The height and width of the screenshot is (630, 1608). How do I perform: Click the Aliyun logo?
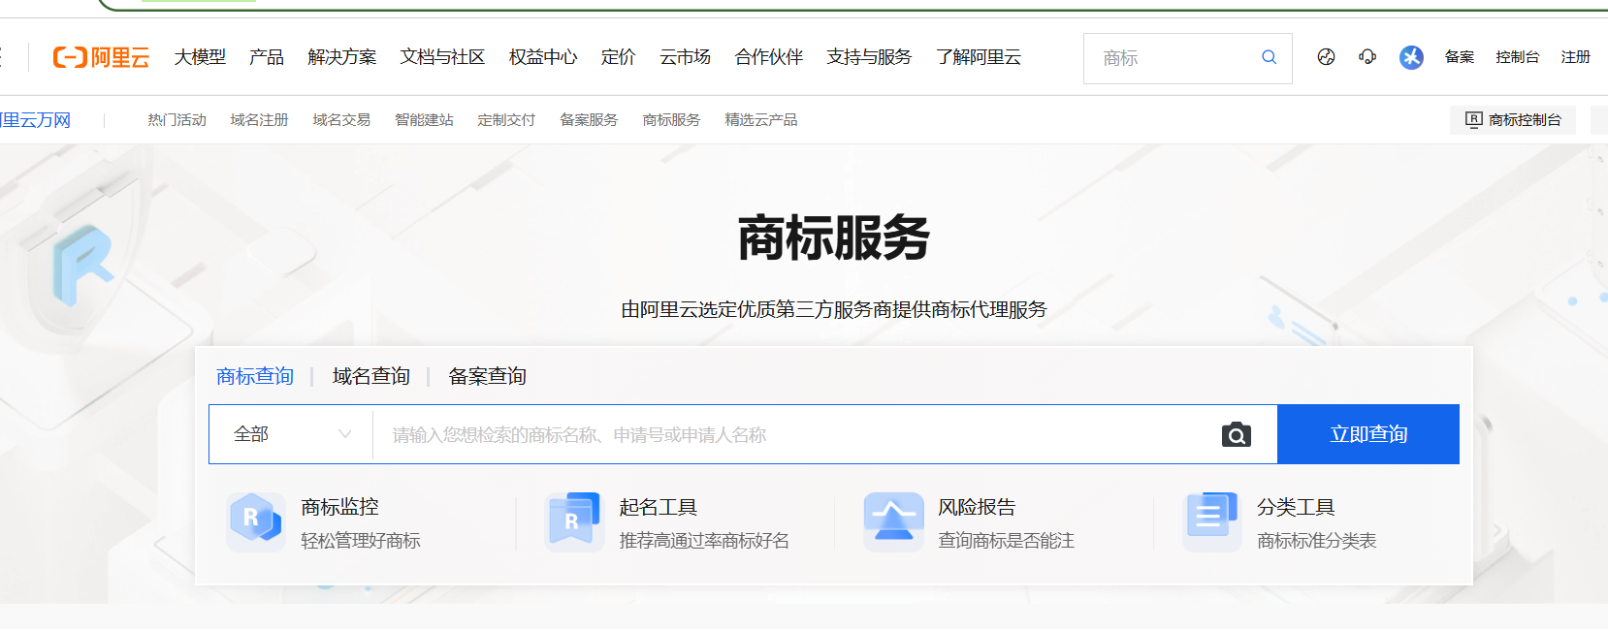pos(101,57)
